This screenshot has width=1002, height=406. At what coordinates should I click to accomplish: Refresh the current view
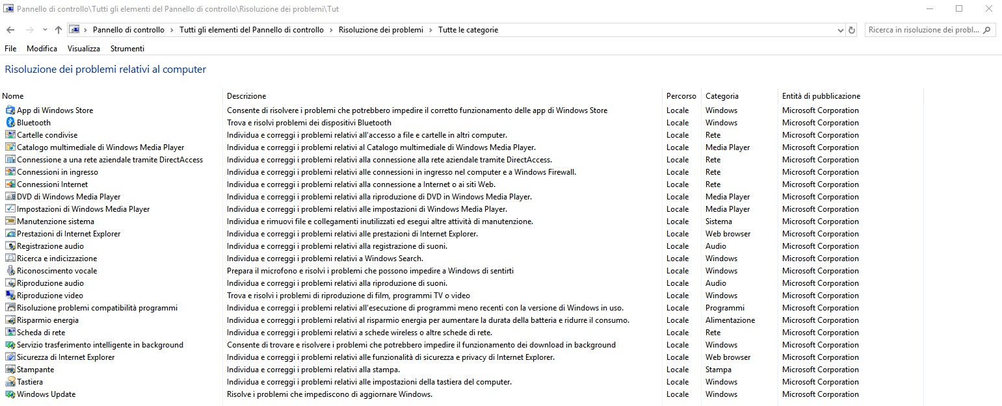(852, 30)
